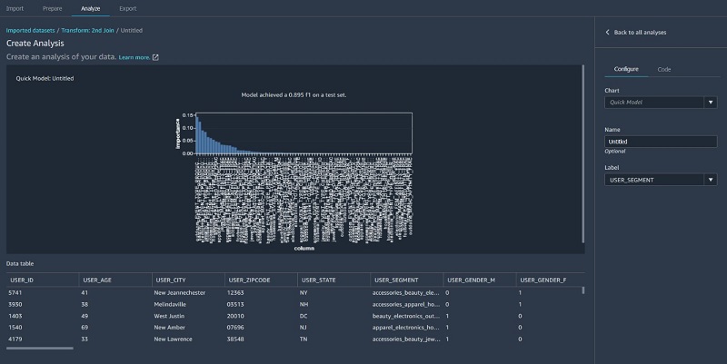The height and width of the screenshot is (364, 727).
Task: Focus the Name input field
Action: click(x=661, y=142)
